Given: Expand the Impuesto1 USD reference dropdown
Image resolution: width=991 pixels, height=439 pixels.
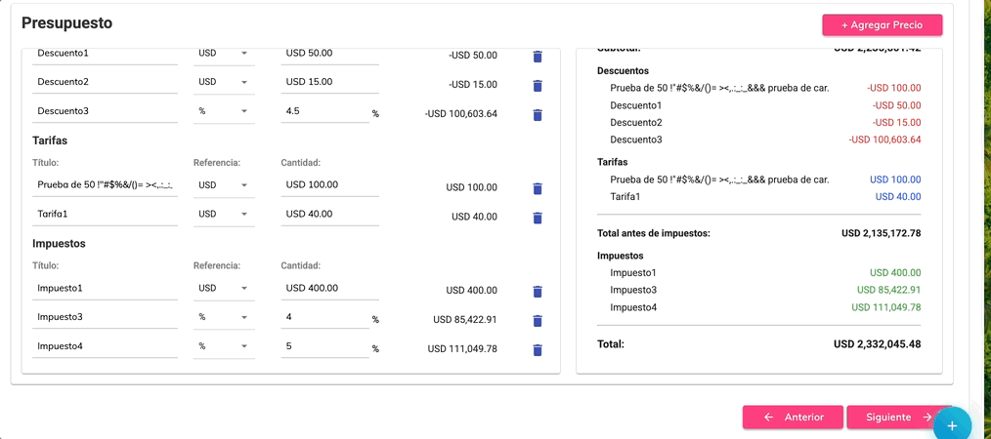Looking at the screenshot, I should [x=223, y=288].
